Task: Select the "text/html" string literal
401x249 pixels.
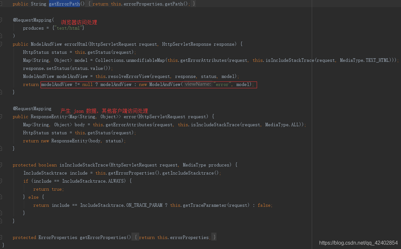Action: pyautogui.click(x=69, y=28)
